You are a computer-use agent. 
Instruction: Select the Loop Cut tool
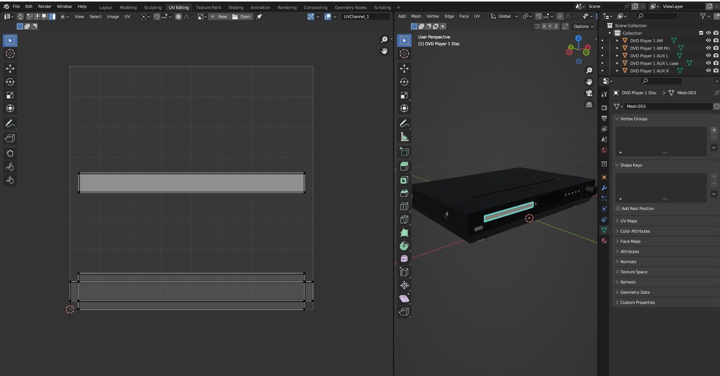coord(404,206)
